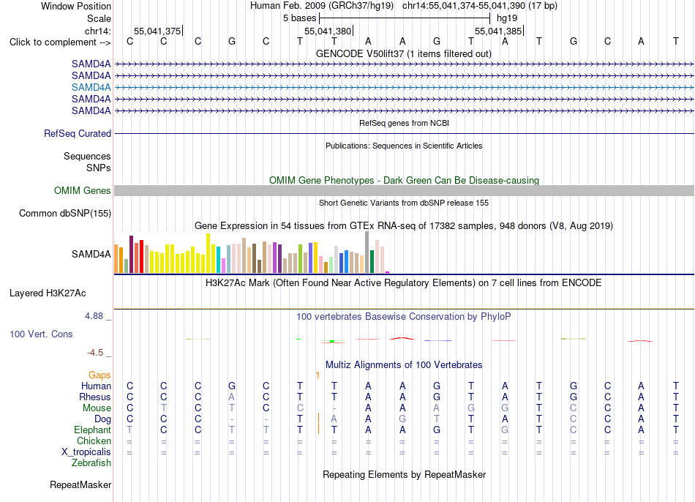Select the 'Common dbSNP(155)' track label

(64, 213)
